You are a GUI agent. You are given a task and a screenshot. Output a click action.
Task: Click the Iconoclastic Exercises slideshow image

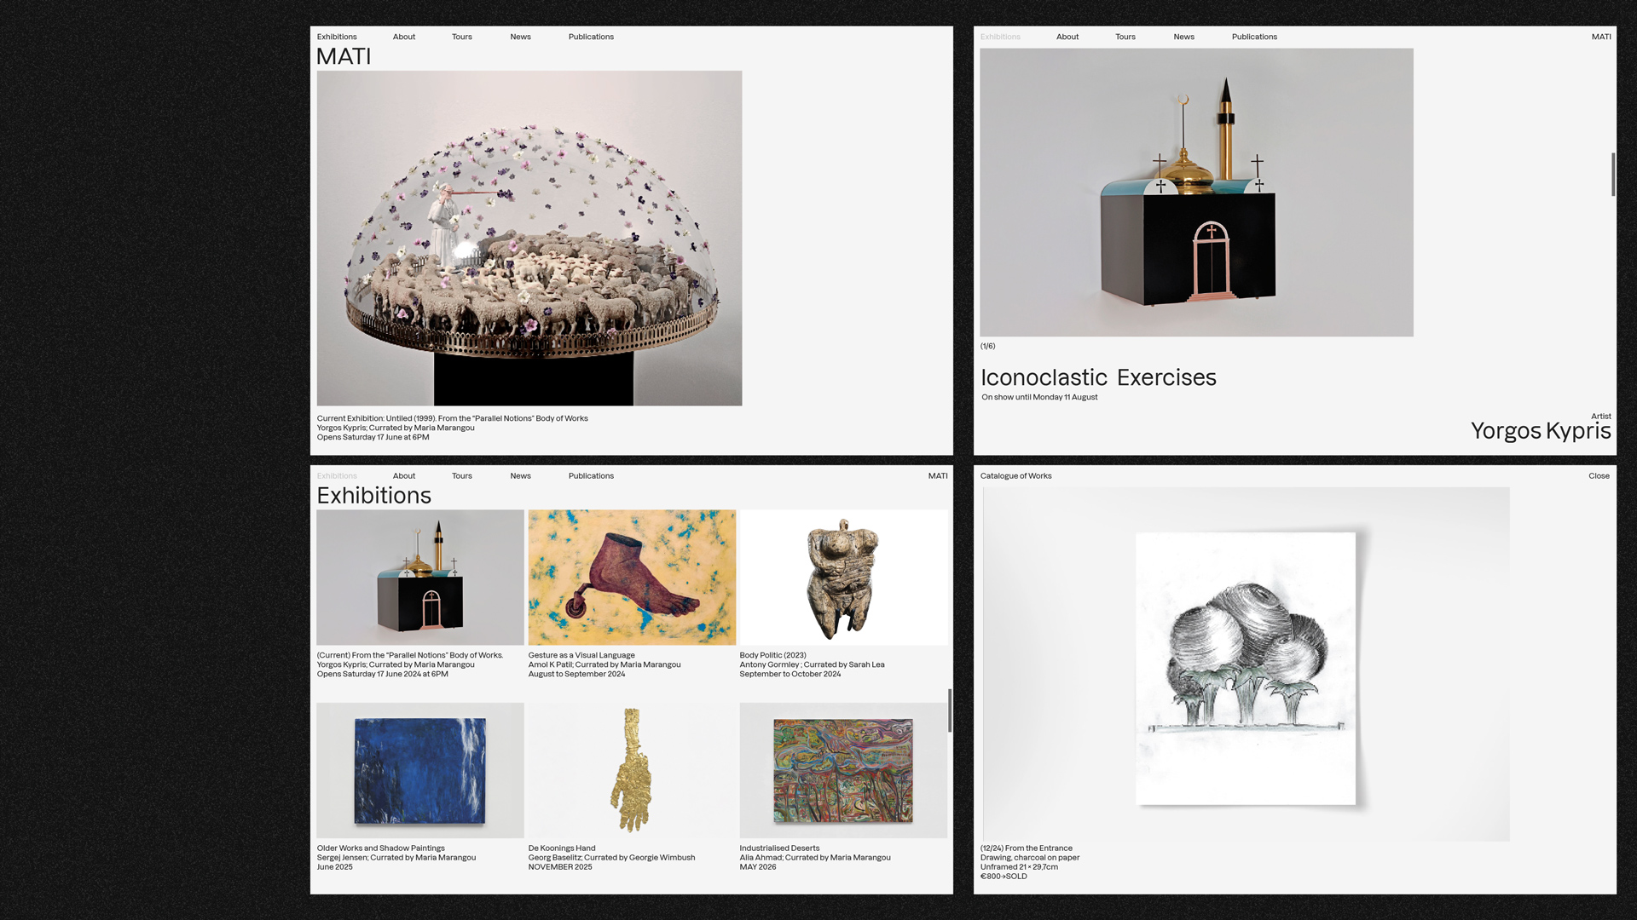1196,193
